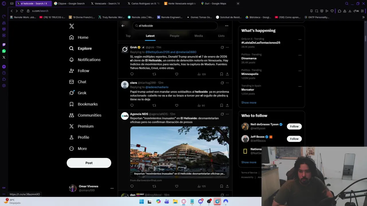Open the Explore section
Screen dimensions: 367x206
[81, 48]
